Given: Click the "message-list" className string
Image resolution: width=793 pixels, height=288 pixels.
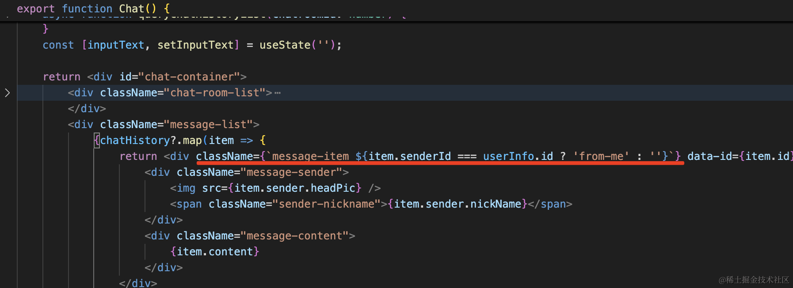Looking at the screenshot, I should (x=208, y=125).
